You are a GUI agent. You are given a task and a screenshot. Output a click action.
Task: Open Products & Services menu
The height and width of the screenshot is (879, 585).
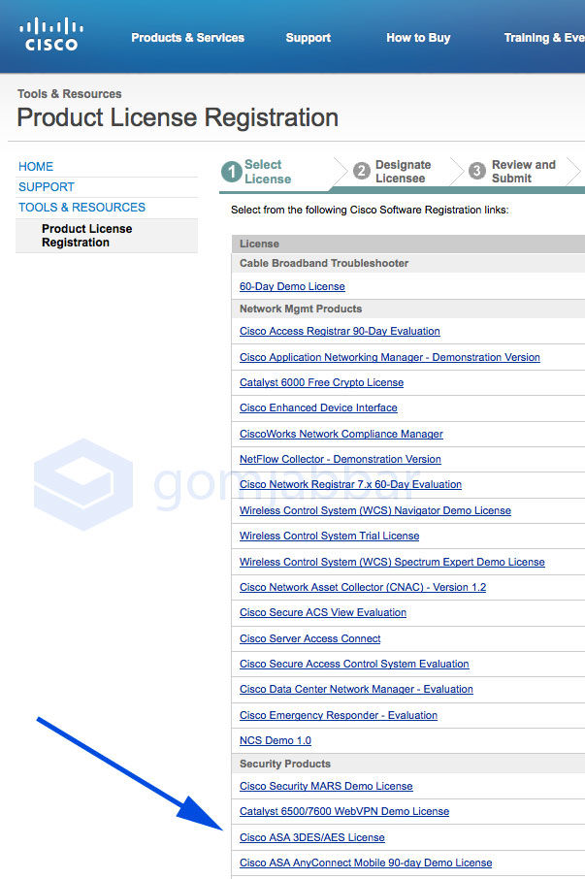(187, 38)
